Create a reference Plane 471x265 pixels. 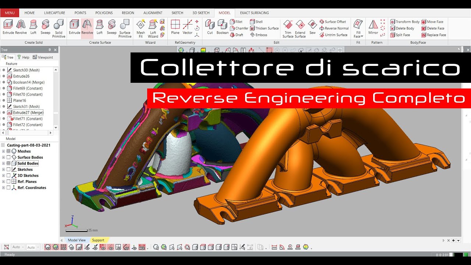click(x=176, y=28)
